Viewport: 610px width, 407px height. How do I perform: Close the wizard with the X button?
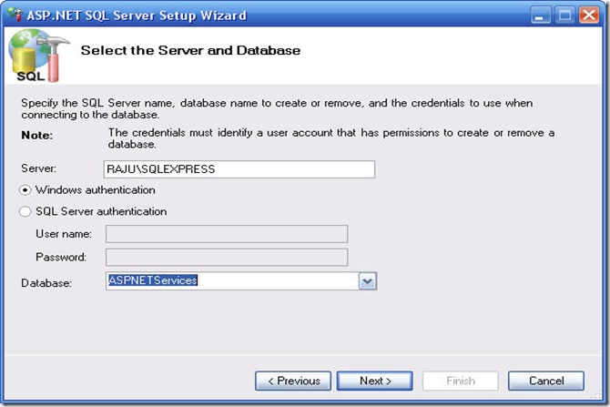click(x=589, y=15)
